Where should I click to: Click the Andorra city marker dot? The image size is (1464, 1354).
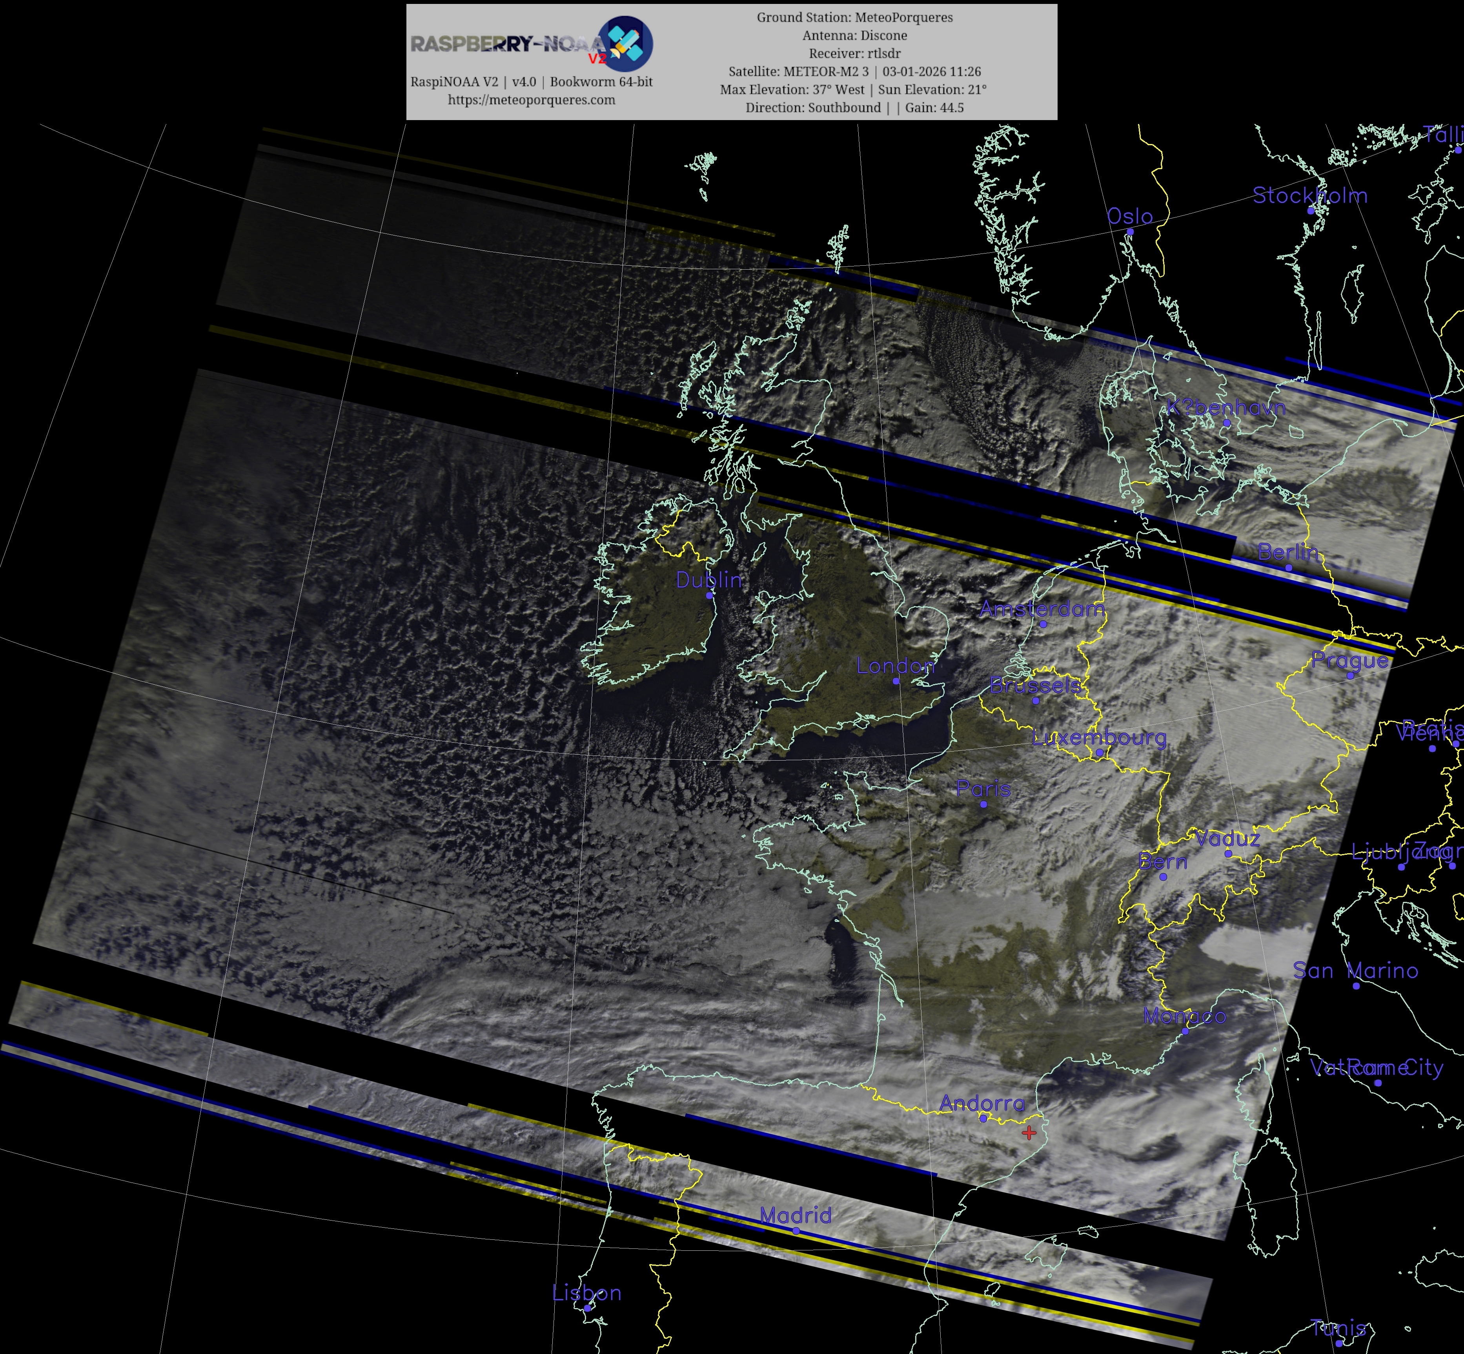pyautogui.click(x=983, y=1118)
